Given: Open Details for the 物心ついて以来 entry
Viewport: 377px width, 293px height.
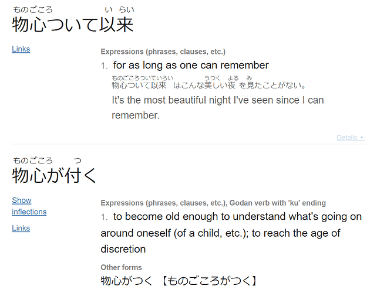Looking at the screenshot, I should pyautogui.click(x=351, y=138).
